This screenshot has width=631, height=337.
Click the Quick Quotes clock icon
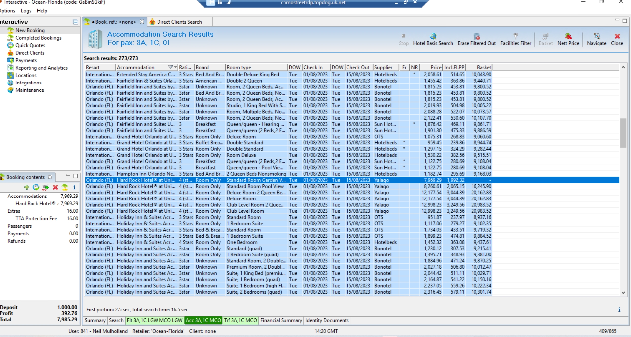coord(10,45)
